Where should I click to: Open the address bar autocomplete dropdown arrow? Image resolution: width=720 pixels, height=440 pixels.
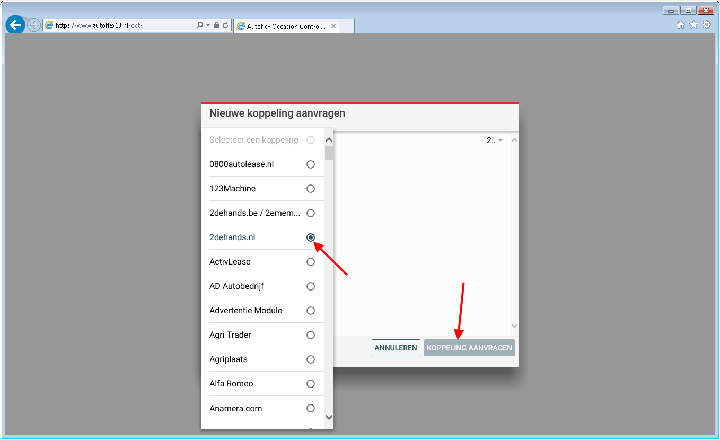pyautogui.click(x=208, y=25)
